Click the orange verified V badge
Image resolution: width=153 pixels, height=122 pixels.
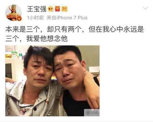(19, 18)
